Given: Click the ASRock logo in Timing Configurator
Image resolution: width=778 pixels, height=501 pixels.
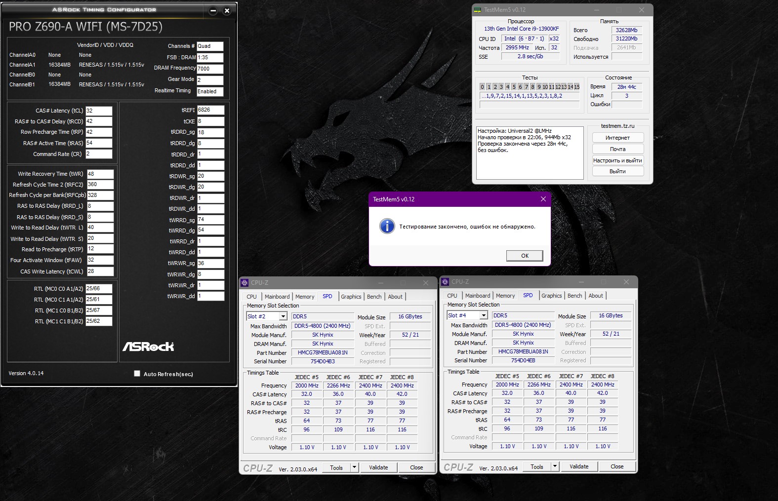Looking at the screenshot, I should click(x=148, y=347).
